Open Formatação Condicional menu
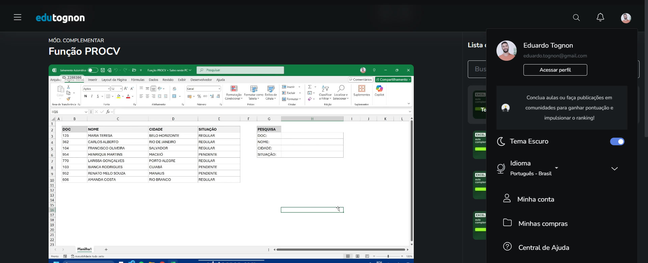 tap(234, 93)
